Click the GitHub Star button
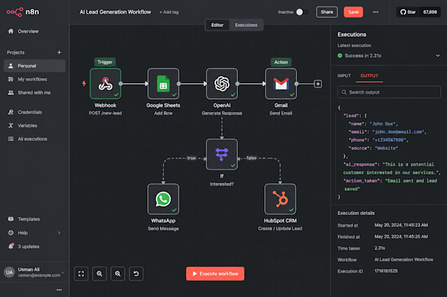 (408, 12)
